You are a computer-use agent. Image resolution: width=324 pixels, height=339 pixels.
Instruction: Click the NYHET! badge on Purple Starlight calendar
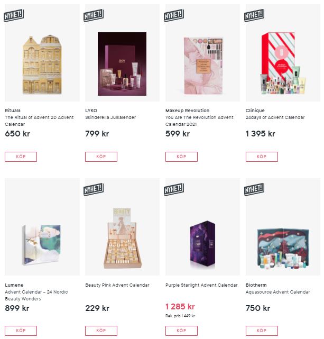[x=174, y=189]
